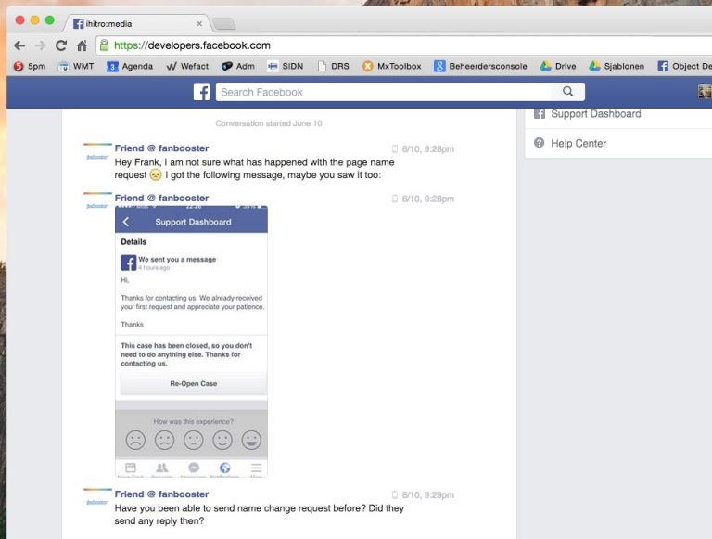712x539 pixels.
Task: Click the green SSL padlock icon
Action: [104, 45]
